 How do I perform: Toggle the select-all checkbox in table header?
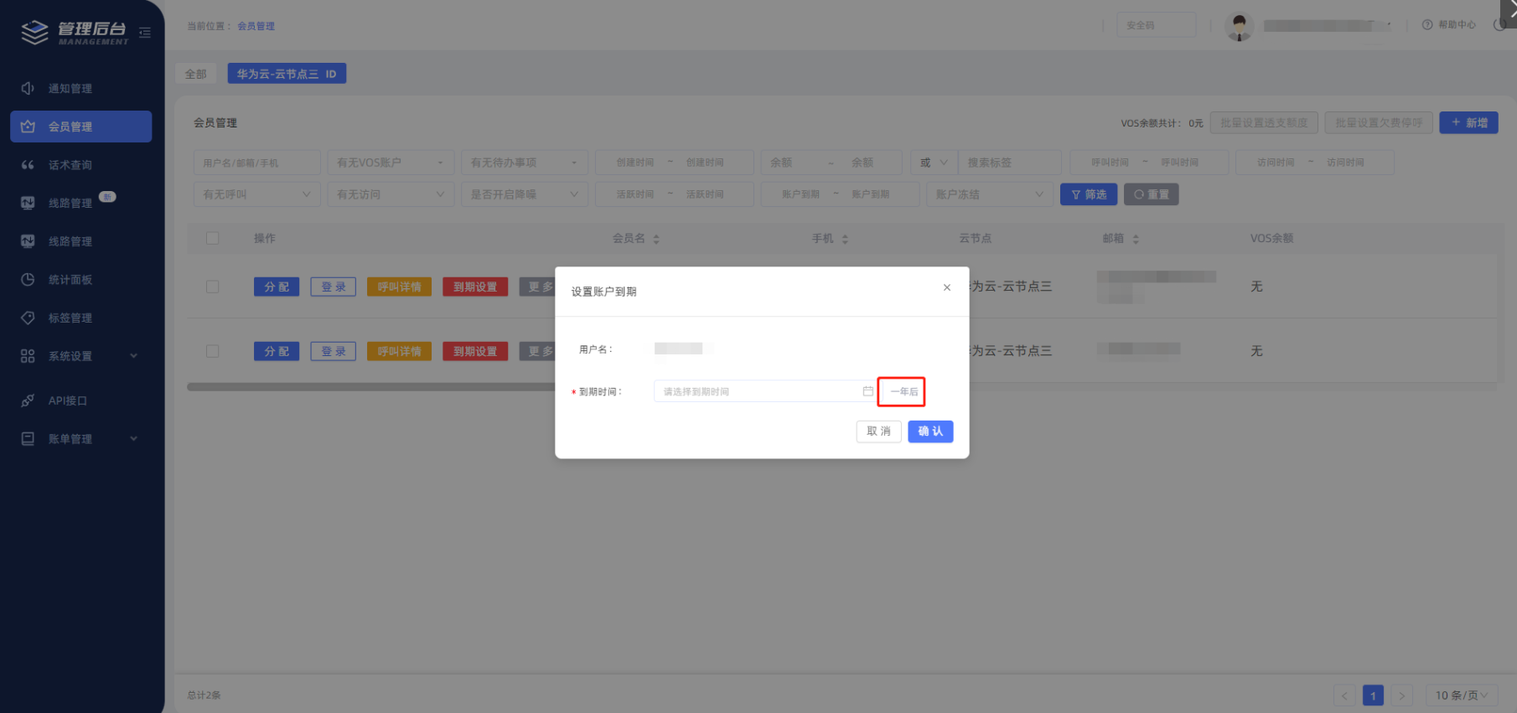[213, 238]
